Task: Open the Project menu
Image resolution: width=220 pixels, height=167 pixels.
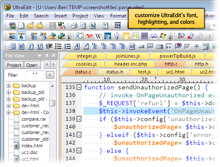Action: pyautogui.click(x=80, y=16)
